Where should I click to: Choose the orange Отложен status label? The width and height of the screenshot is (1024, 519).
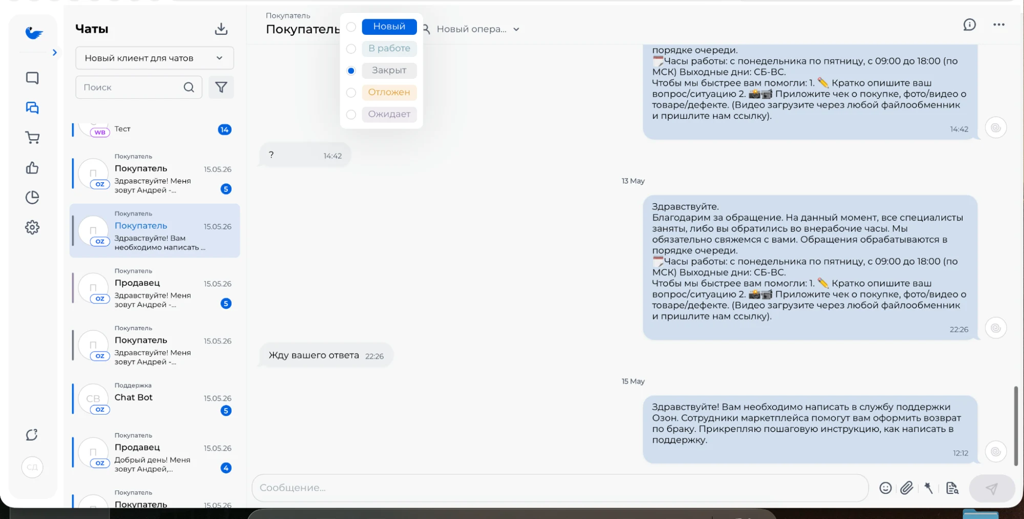[x=389, y=93]
